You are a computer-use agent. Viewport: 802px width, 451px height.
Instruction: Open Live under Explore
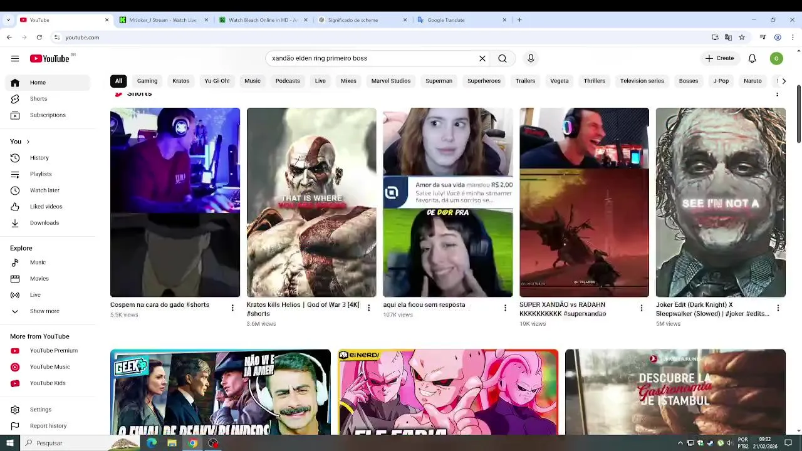click(x=46, y=295)
